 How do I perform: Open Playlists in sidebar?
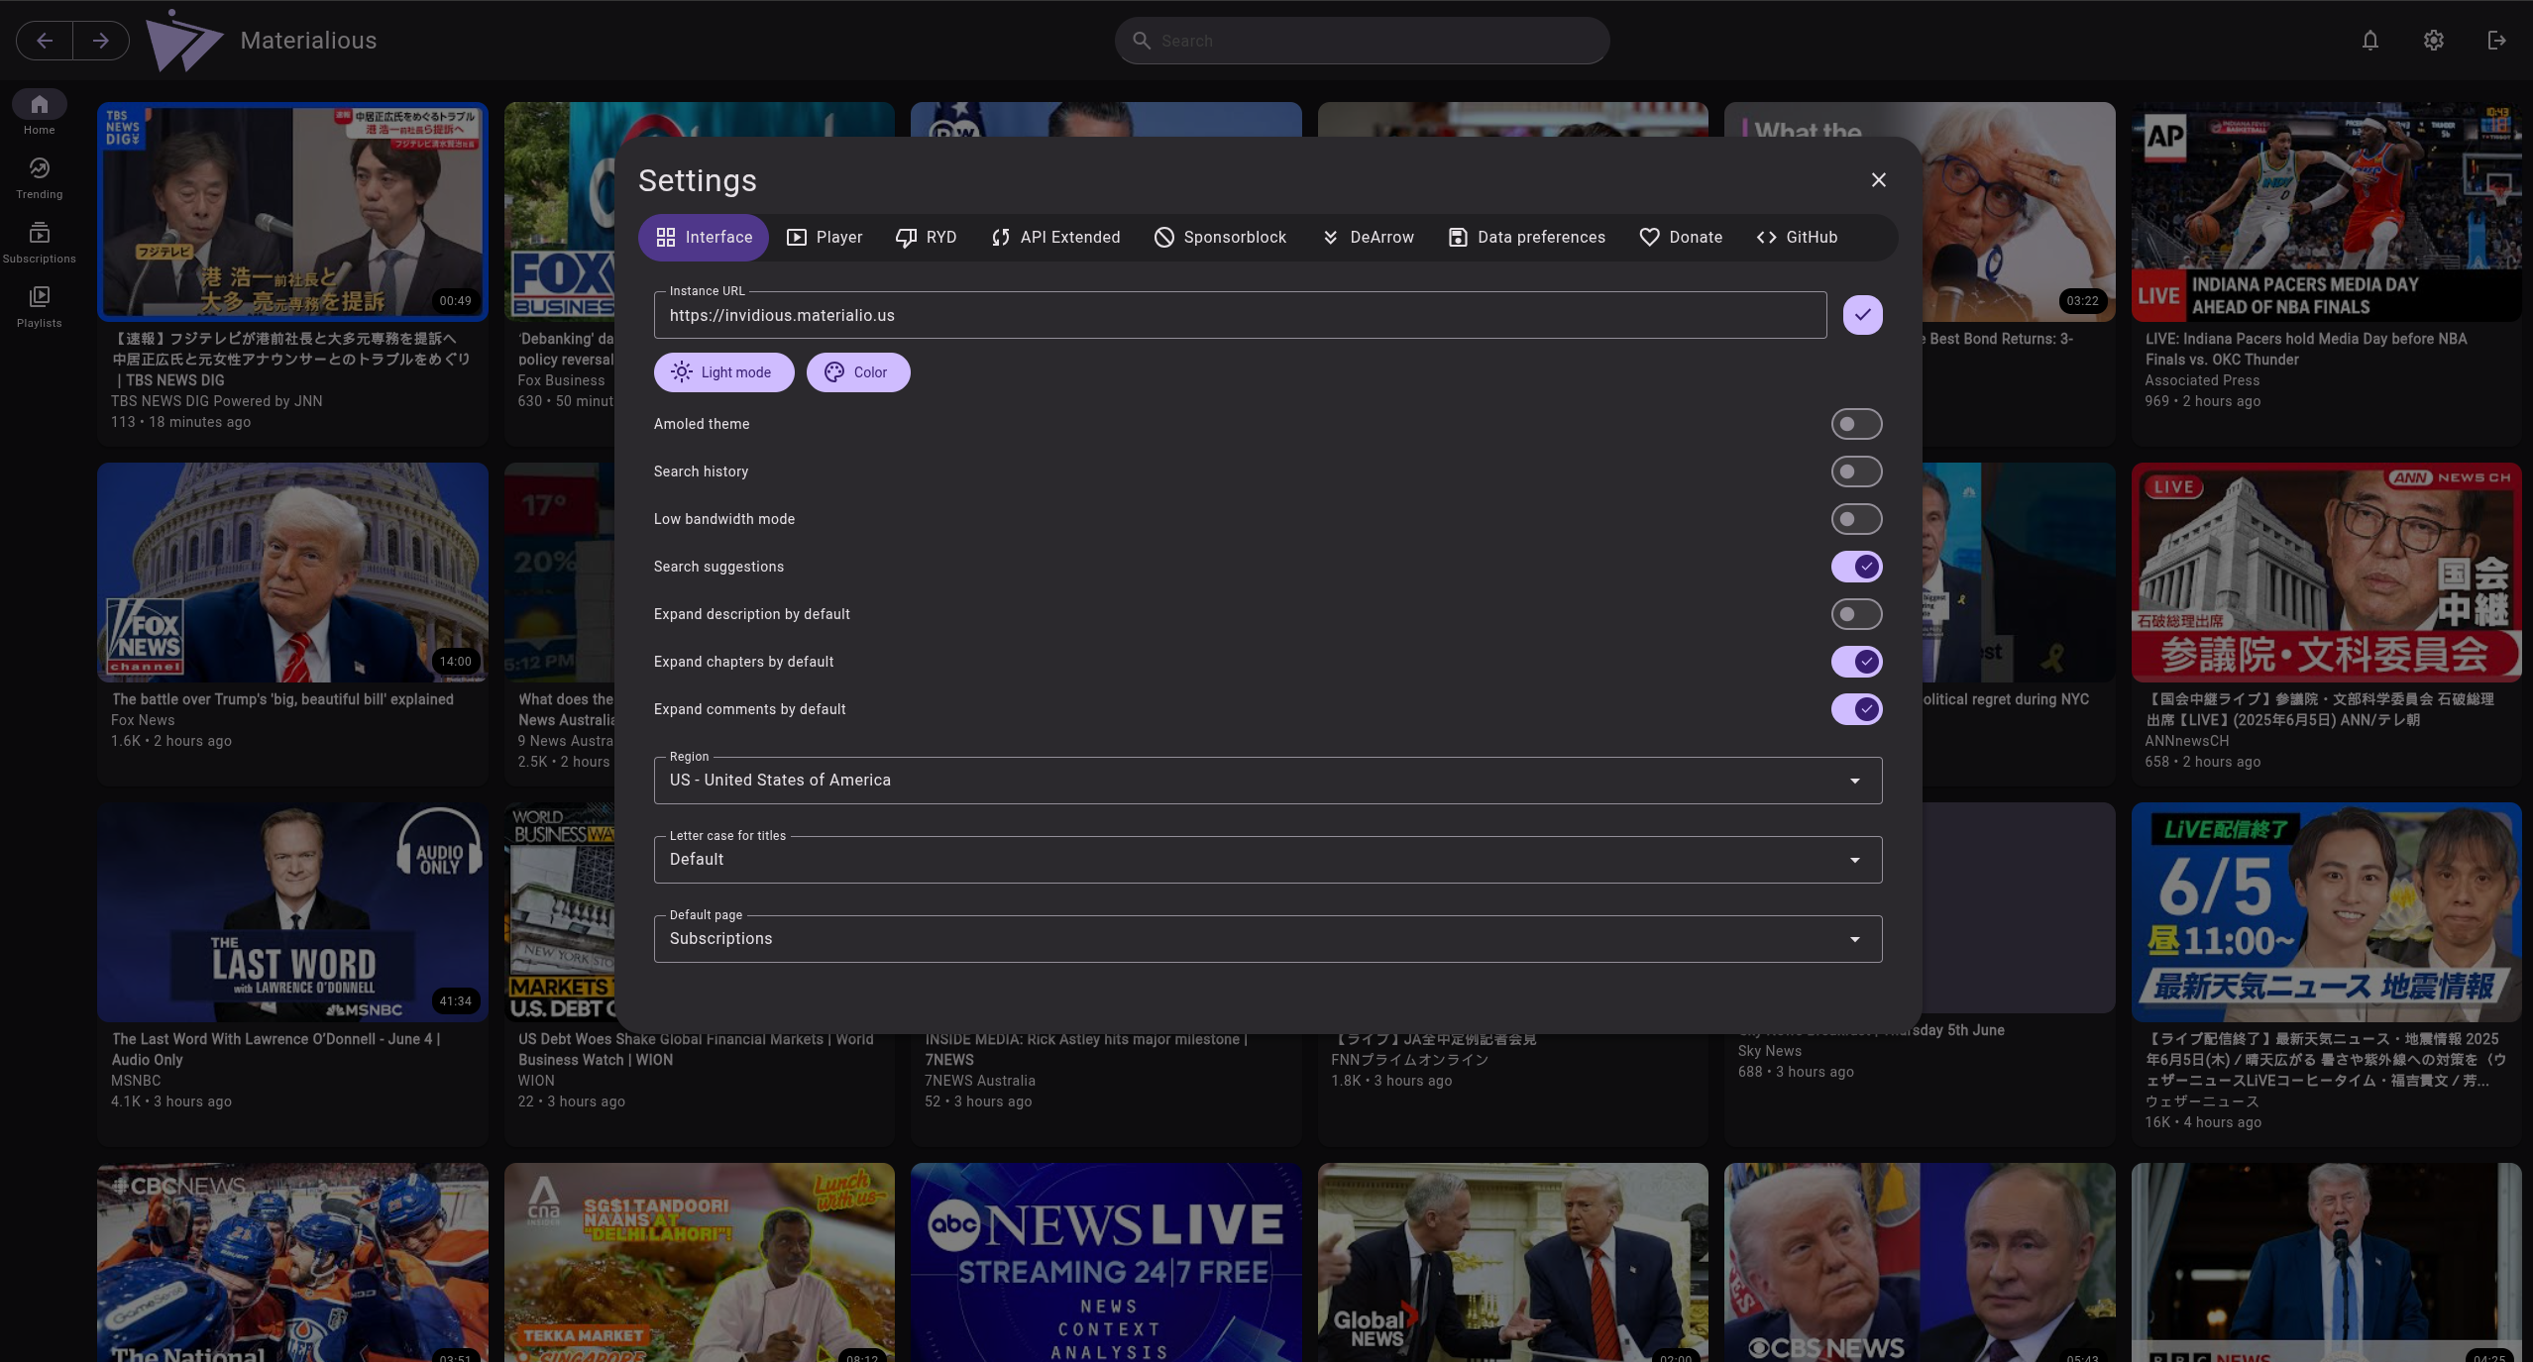point(40,306)
